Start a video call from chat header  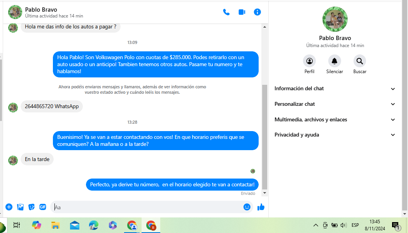pyautogui.click(x=242, y=12)
